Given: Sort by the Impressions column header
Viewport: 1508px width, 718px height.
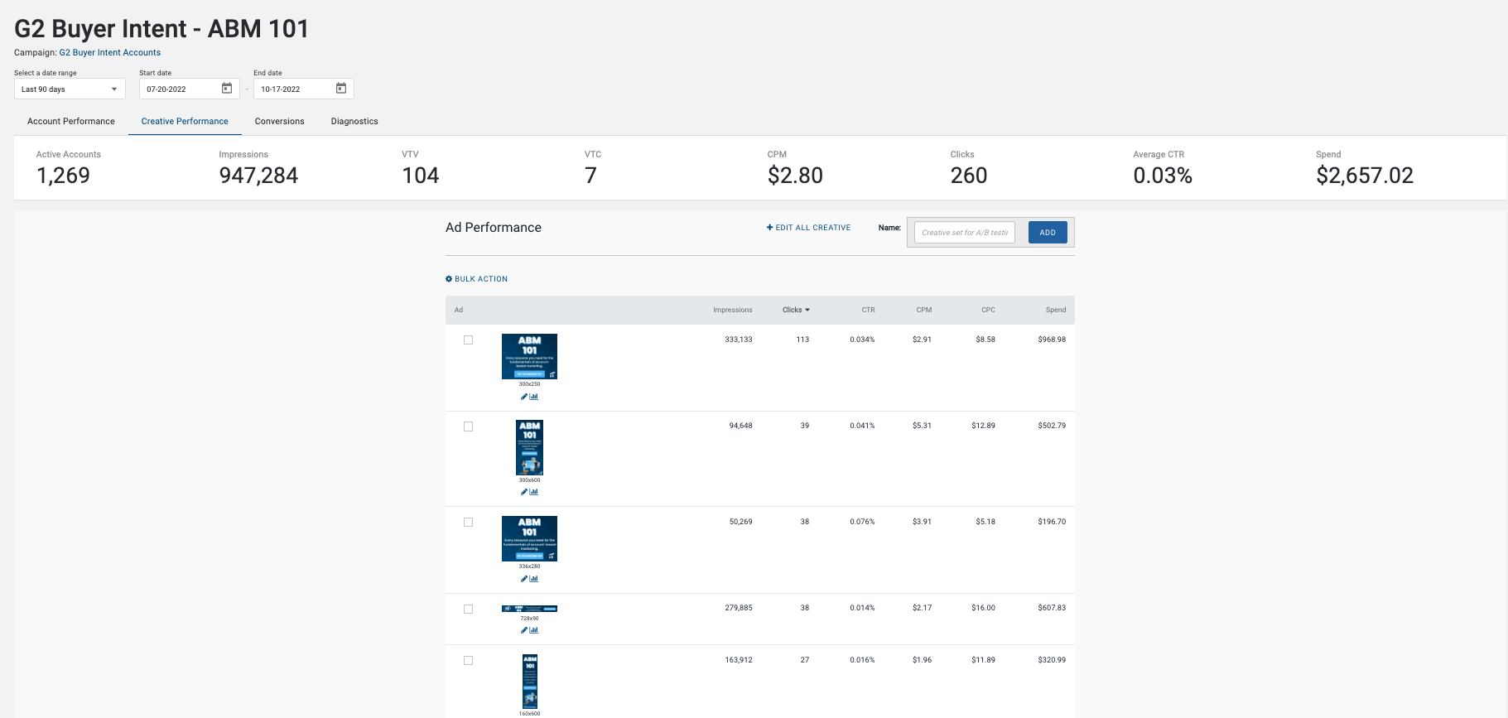Looking at the screenshot, I should click(733, 310).
